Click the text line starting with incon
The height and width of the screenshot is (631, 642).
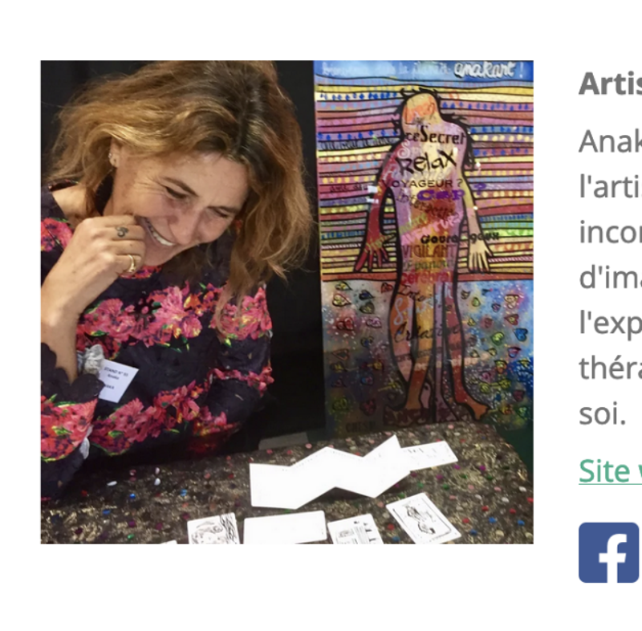click(x=611, y=232)
